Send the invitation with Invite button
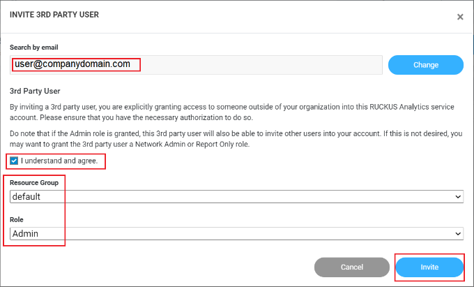This screenshot has width=474, height=287. pyautogui.click(x=429, y=267)
